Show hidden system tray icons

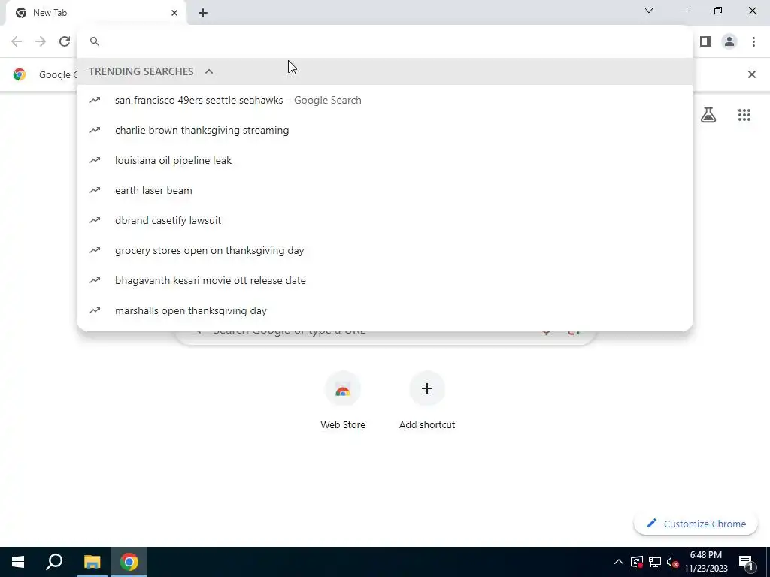point(619,562)
